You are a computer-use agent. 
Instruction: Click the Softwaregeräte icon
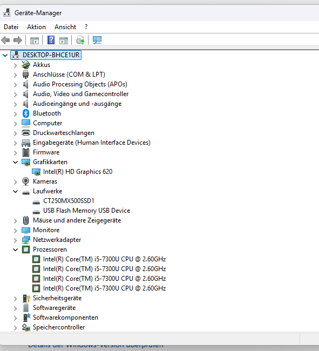pos(26,308)
